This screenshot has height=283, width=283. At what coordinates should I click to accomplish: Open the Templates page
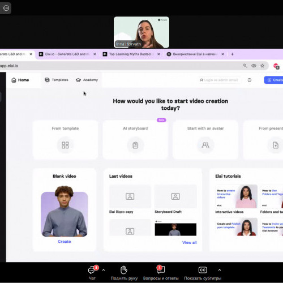point(57,80)
